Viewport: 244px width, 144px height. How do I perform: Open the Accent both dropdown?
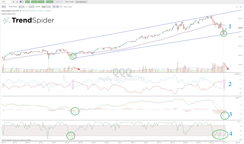[46, 7]
